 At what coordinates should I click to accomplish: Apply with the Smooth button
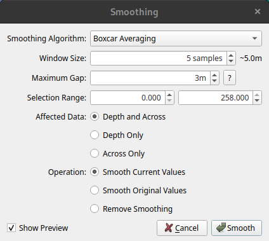tap(237, 228)
